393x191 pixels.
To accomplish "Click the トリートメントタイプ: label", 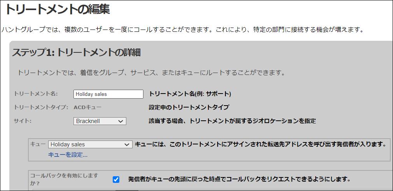I will tap(41, 108).
